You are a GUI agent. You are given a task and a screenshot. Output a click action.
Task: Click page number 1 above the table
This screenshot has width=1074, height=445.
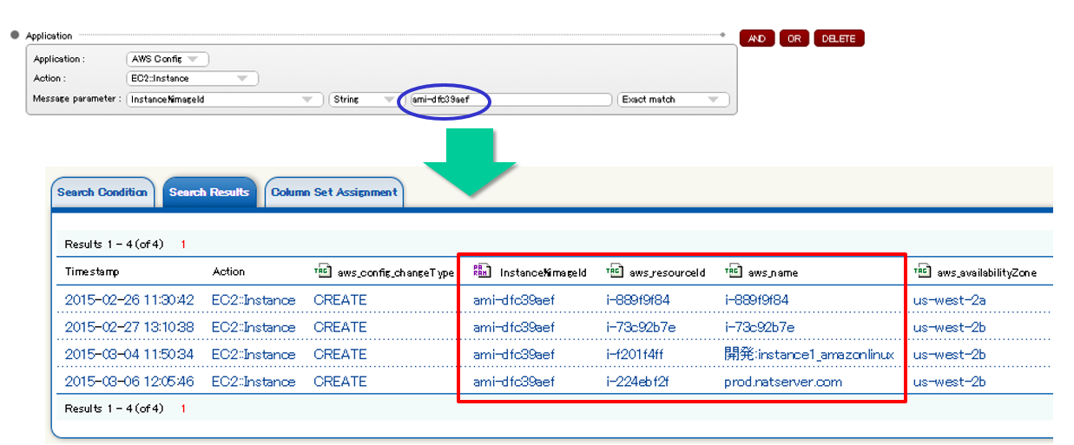tap(183, 245)
